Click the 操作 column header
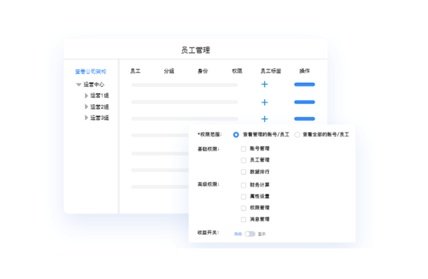Screen dimensions: 428x279 [305, 71]
